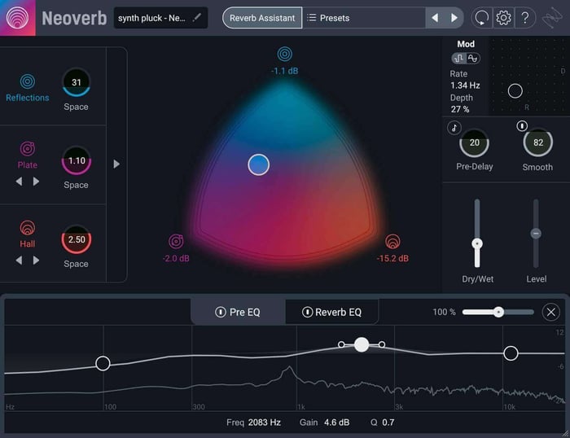Close the EQ panel
Screen dimensions: 570x438
pos(550,312)
